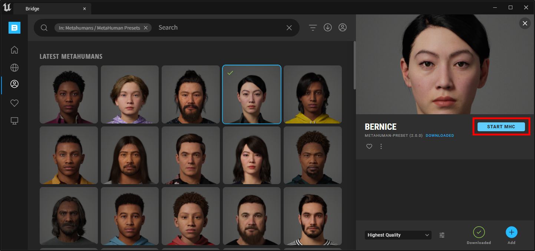Select the man in the floral shirt
This screenshot has width=535, height=251.
(191, 155)
